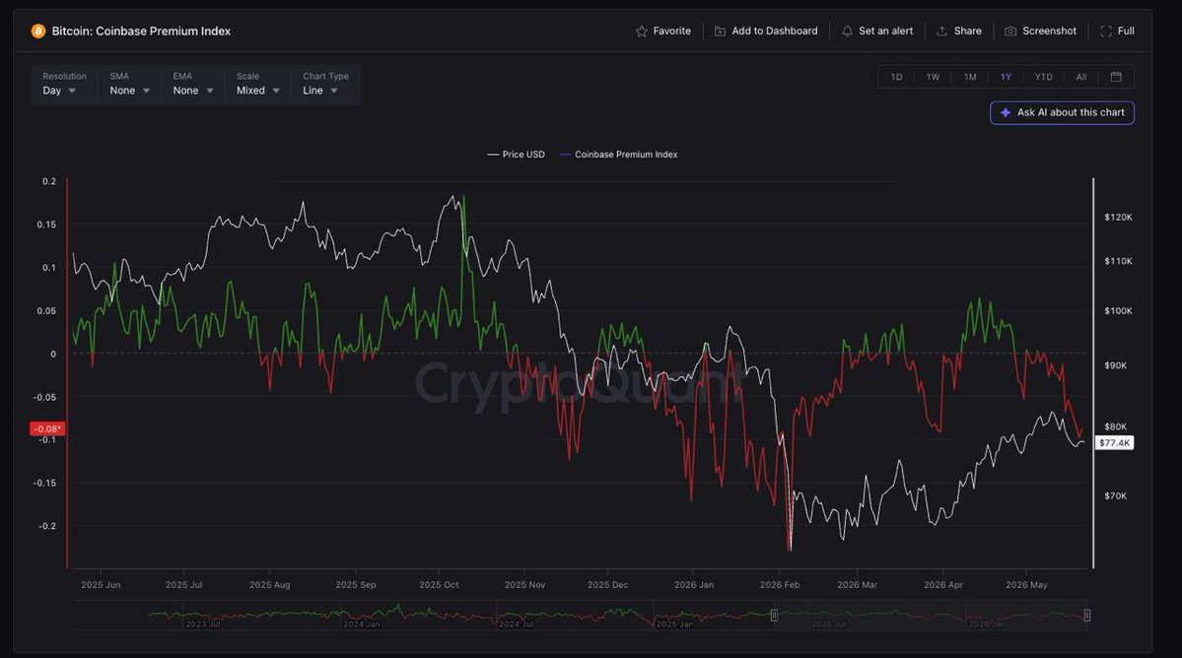1182x658 pixels.
Task: Click the -0.08 current value label
Action: (47, 428)
